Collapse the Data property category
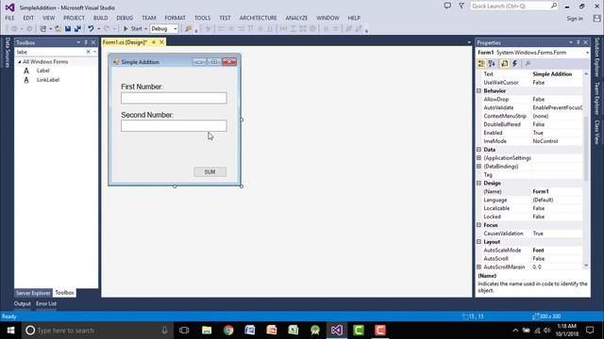Image resolution: width=604 pixels, height=339 pixels. pos(478,150)
